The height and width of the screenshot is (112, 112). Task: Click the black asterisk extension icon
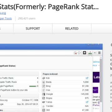tap(85, 53)
